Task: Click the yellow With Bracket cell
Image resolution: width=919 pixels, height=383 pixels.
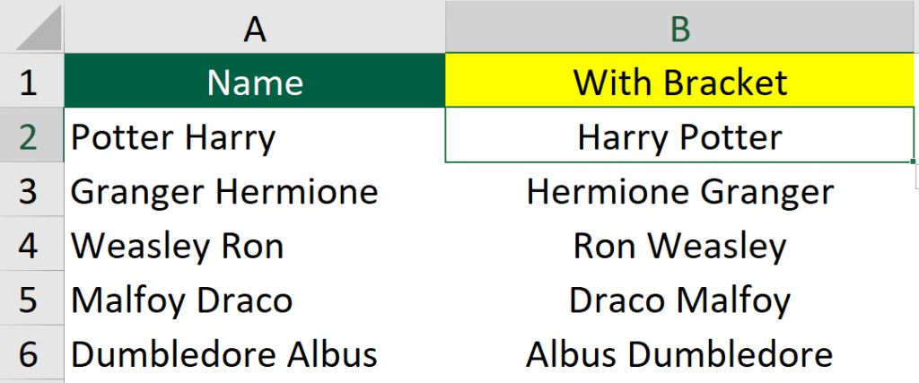Action: click(682, 80)
